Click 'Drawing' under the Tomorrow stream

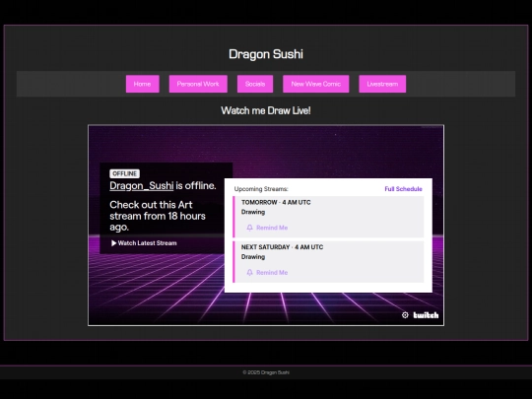pyautogui.click(x=253, y=212)
